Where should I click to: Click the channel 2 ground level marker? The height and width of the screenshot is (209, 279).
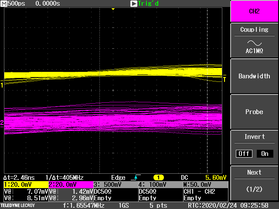tap(2, 123)
